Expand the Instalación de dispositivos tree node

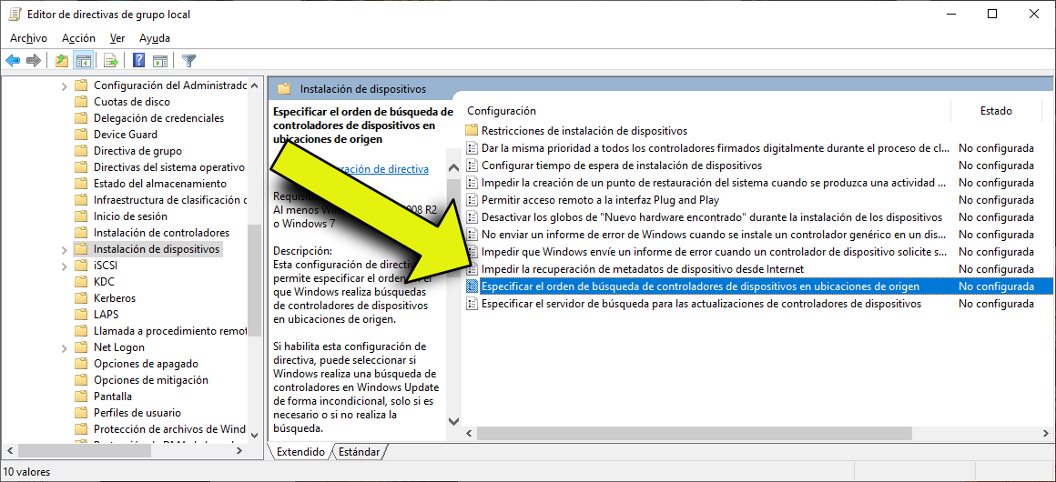pos(64,249)
